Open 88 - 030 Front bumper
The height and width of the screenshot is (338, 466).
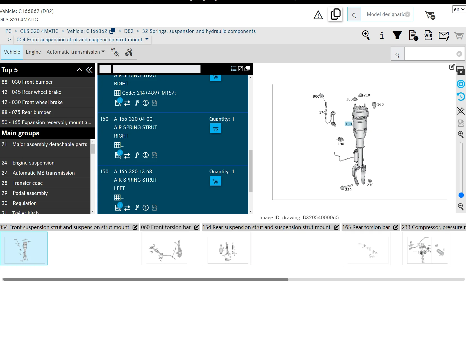(x=47, y=82)
